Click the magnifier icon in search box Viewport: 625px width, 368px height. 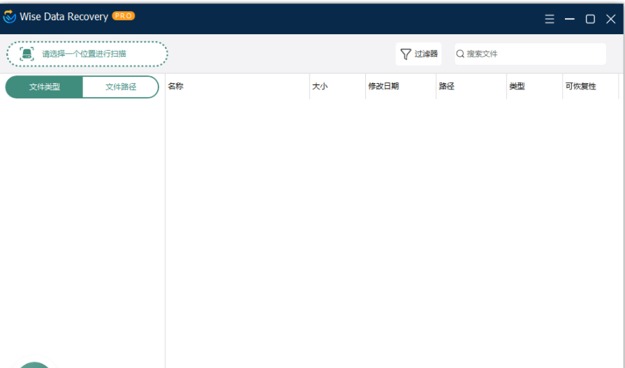coord(460,54)
